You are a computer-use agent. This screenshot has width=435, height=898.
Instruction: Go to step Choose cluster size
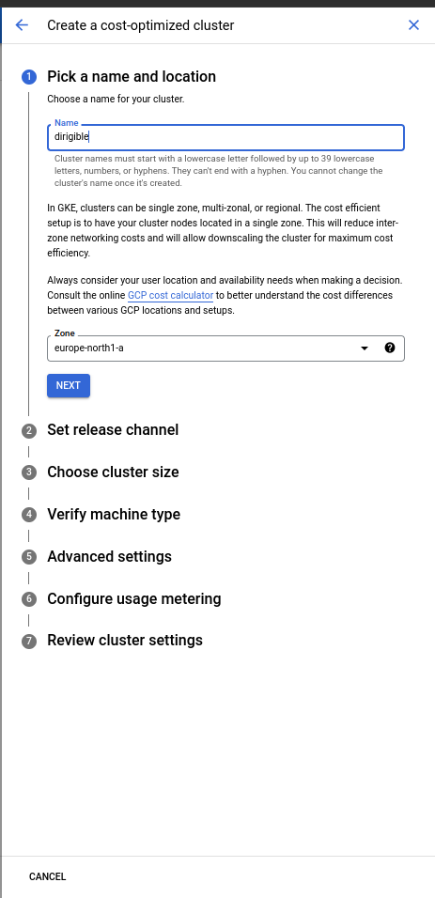point(113,472)
